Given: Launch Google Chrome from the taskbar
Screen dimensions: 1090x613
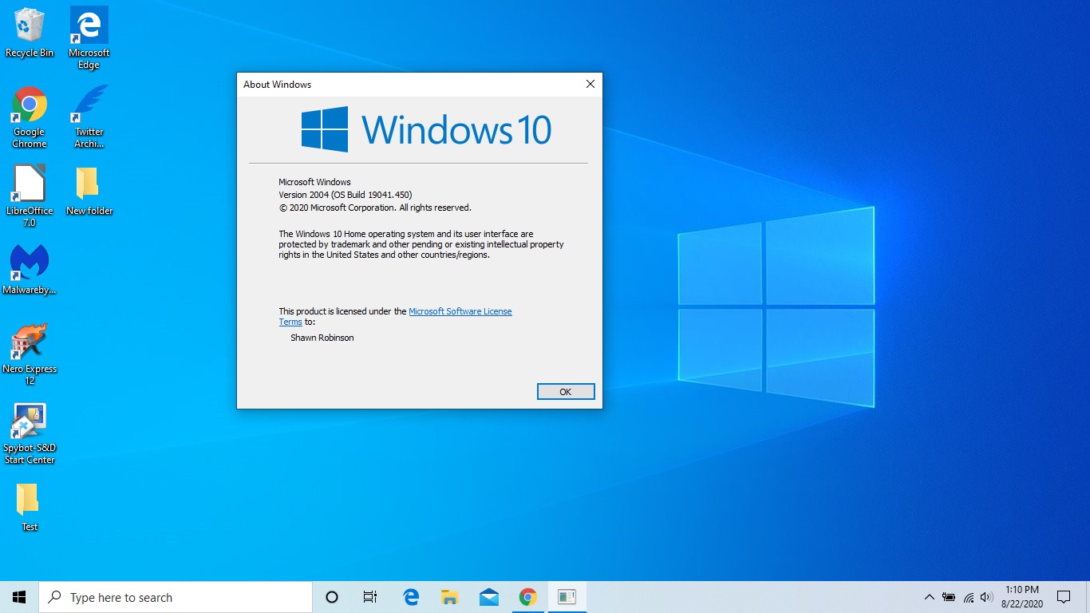Looking at the screenshot, I should pyautogui.click(x=527, y=597).
